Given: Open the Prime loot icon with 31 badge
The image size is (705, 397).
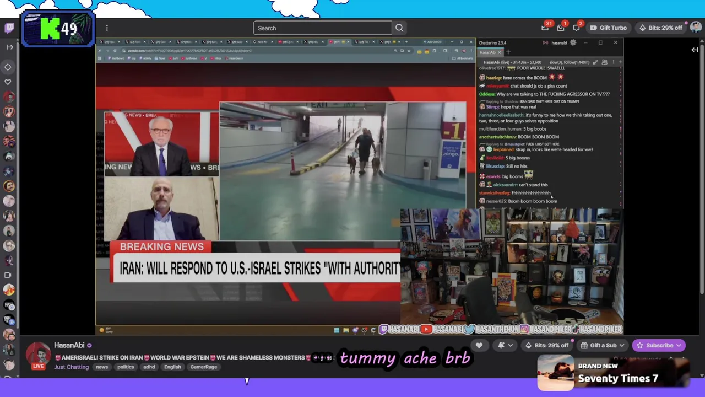Looking at the screenshot, I should (x=545, y=28).
